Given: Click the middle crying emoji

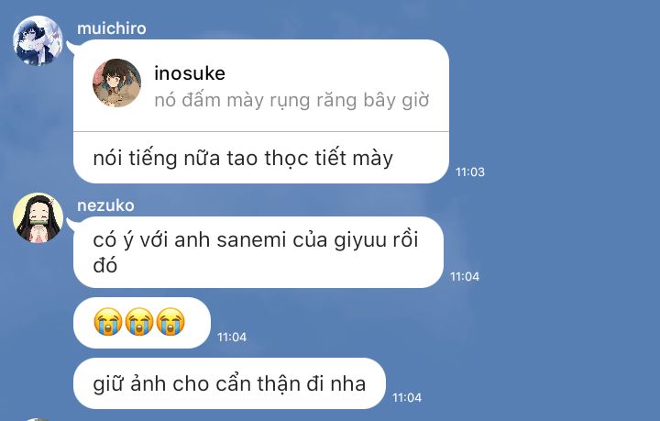Looking at the screenshot, I should click(x=139, y=322).
